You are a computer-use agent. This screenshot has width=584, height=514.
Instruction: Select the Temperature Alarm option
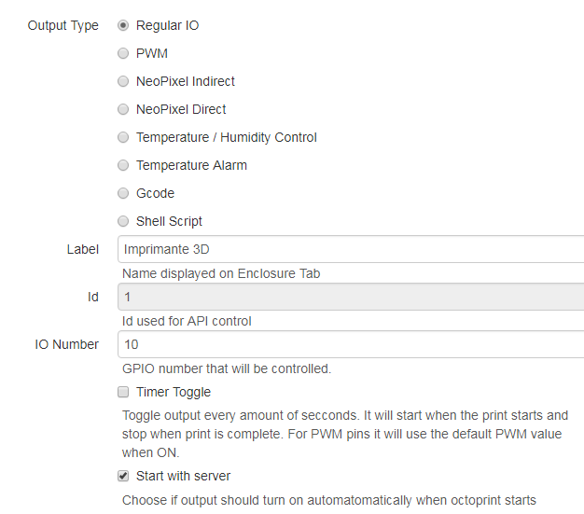(x=123, y=165)
